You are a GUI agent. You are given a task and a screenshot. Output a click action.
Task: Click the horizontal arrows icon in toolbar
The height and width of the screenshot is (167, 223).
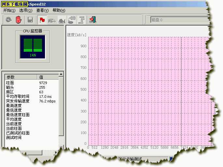pyautogui.click(x=82, y=20)
